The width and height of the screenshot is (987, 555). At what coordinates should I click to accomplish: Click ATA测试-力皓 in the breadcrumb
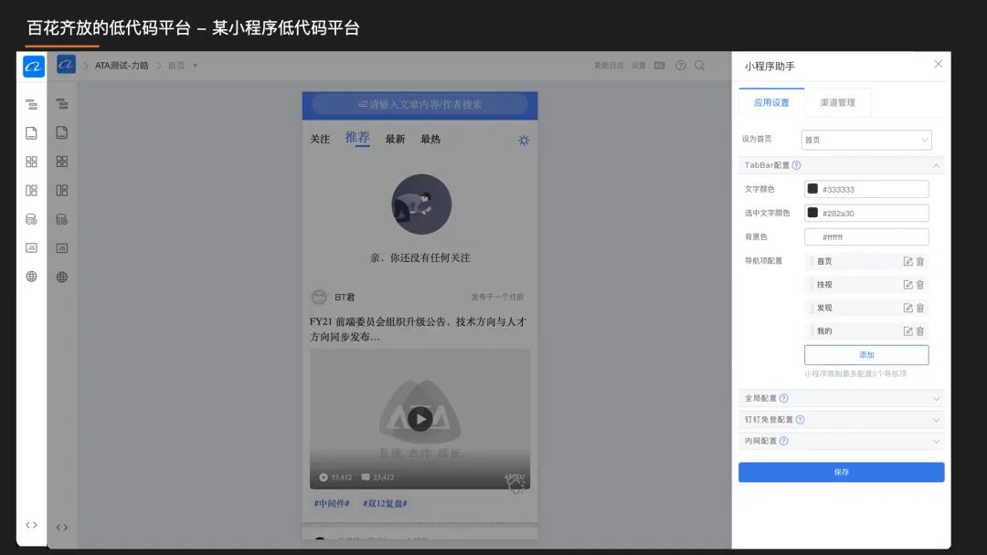click(122, 66)
